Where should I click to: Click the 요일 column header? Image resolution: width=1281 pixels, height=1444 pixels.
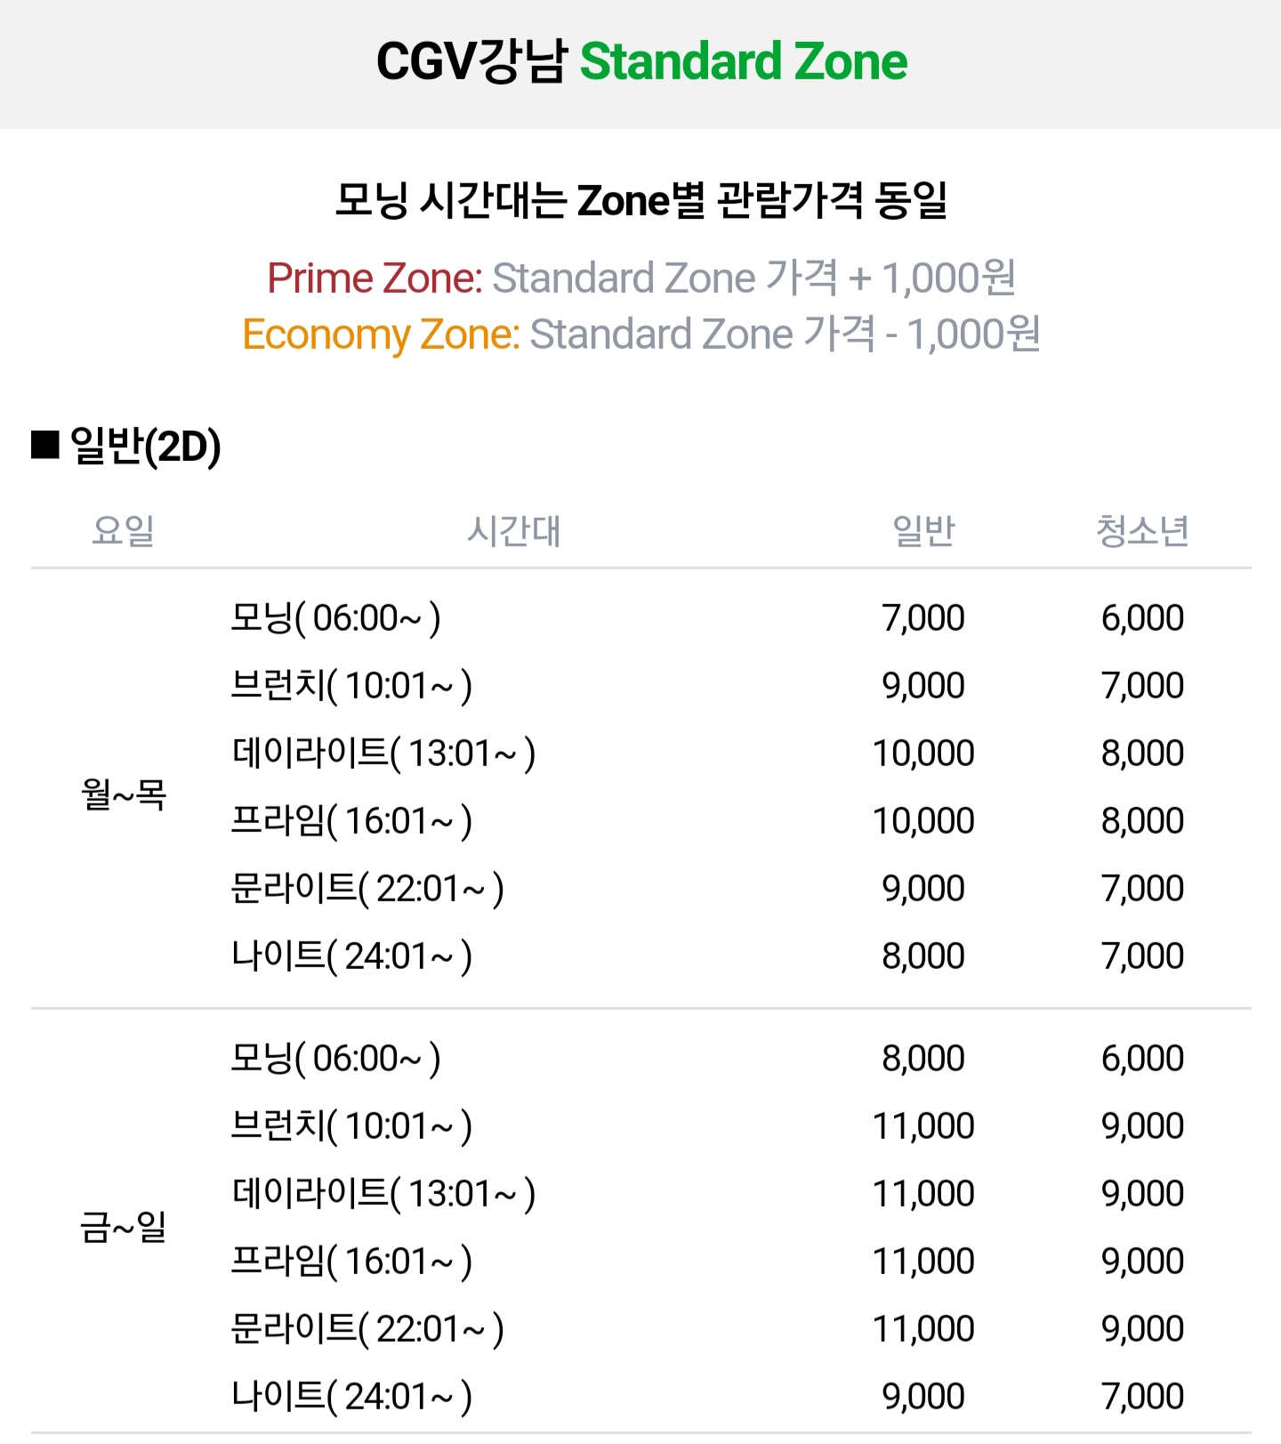(124, 531)
